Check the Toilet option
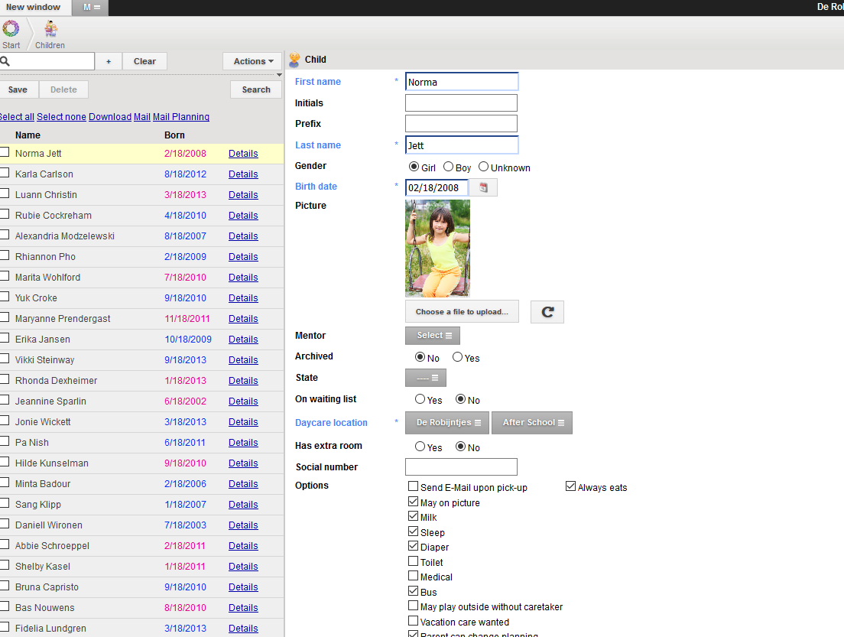 pos(414,561)
